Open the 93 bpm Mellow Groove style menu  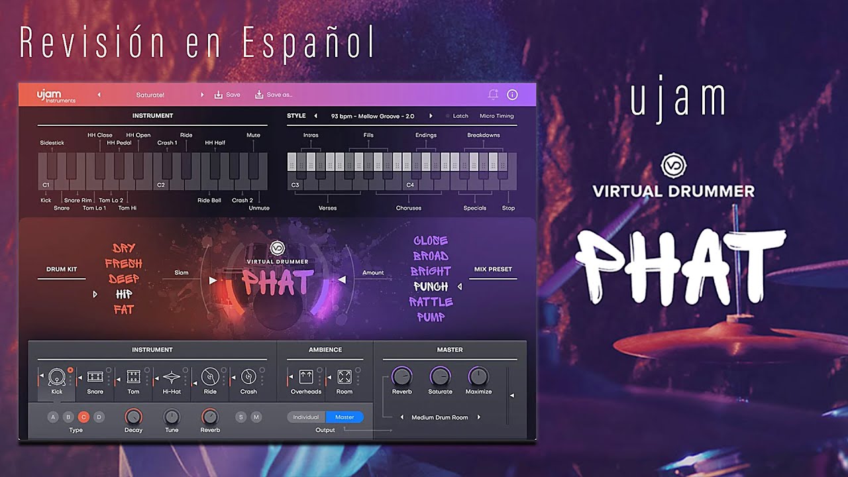(372, 116)
